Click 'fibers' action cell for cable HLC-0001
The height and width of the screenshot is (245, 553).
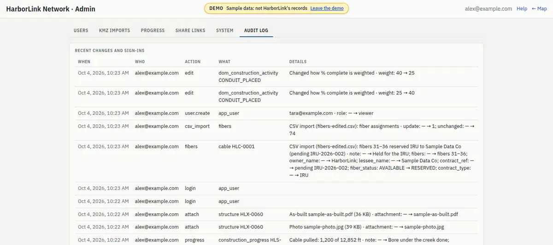pyautogui.click(x=191, y=147)
